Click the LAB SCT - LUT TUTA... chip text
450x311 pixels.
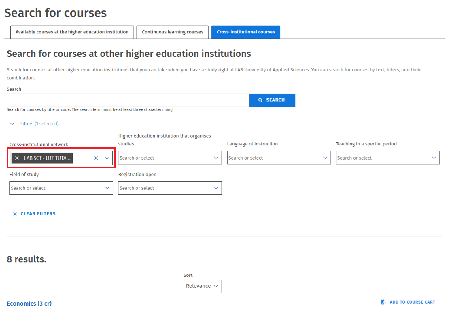(x=47, y=158)
